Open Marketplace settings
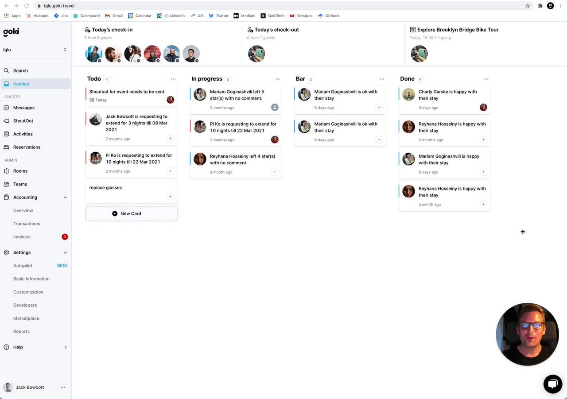The width and height of the screenshot is (567, 399). 26,318
